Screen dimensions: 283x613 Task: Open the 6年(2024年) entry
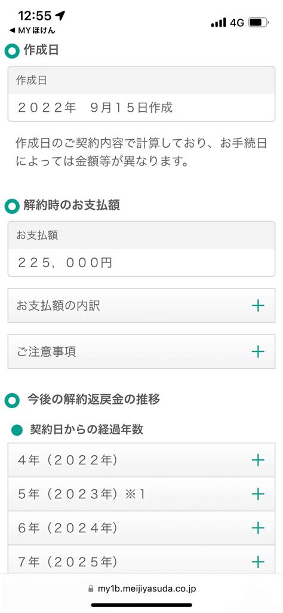[x=141, y=528]
